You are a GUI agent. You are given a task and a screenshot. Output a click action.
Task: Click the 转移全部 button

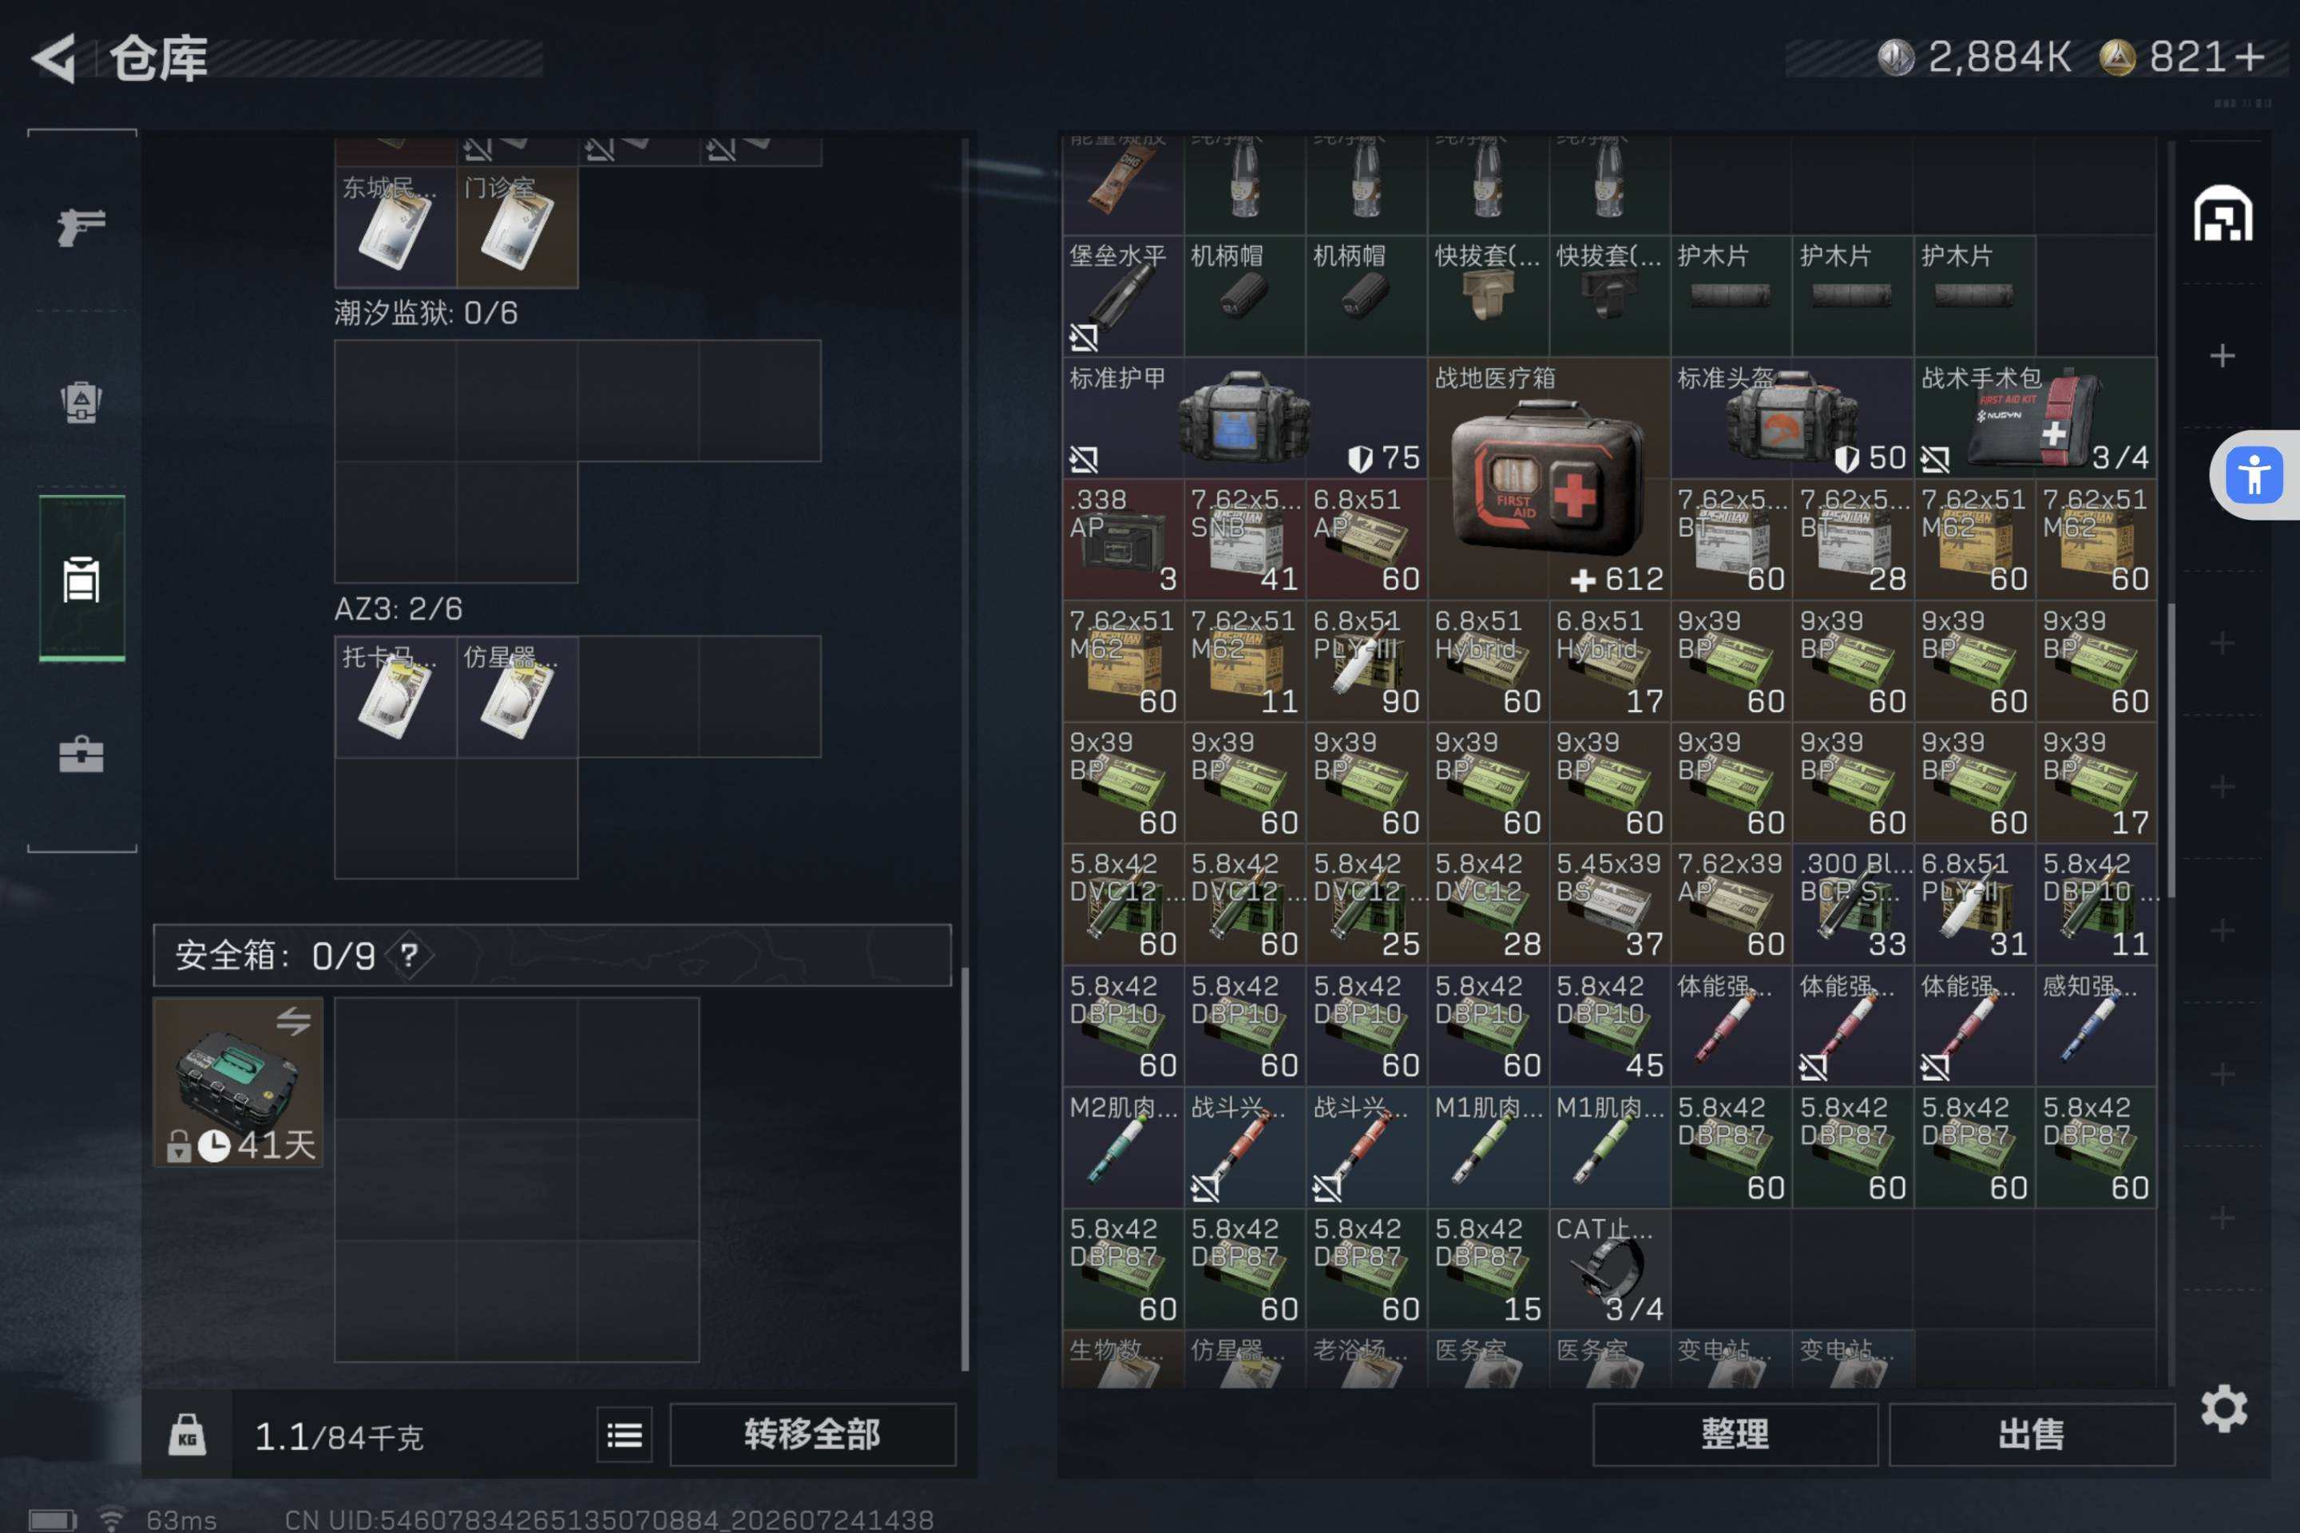[813, 1434]
